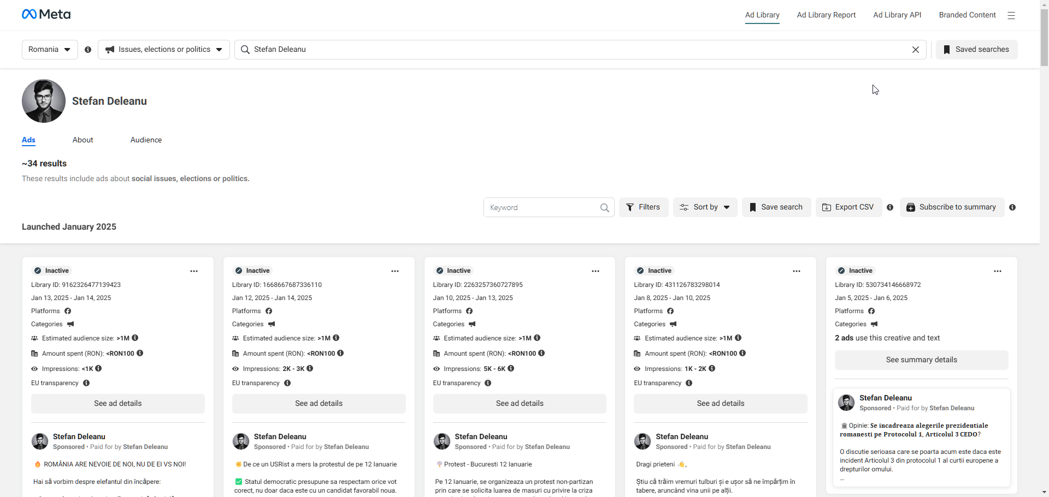1049x497 pixels.
Task: Open three-dot menu on Library ID 530734146668972 card
Action: 998,271
